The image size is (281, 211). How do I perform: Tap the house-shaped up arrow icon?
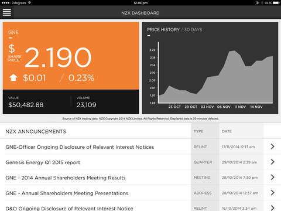pos(13,77)
